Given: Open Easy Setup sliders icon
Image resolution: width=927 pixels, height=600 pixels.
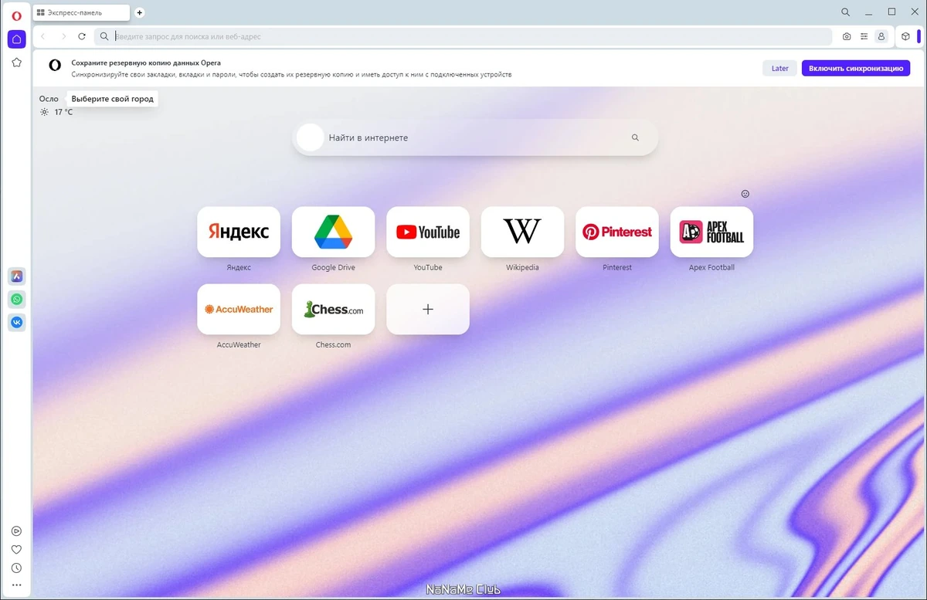Looking at the screenshot, I should [864, 36].
